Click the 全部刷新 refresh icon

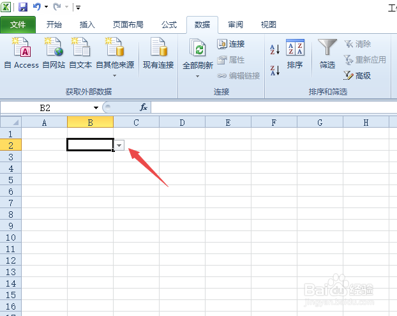pos(198,48)
